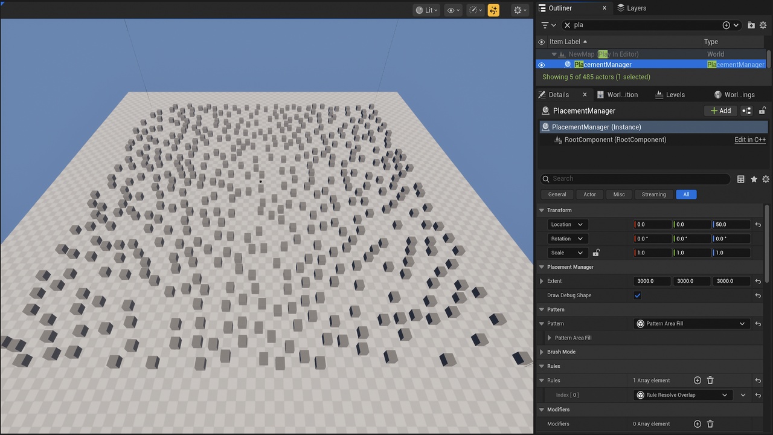
Task: Click Details search field
Action: point(635,179)
